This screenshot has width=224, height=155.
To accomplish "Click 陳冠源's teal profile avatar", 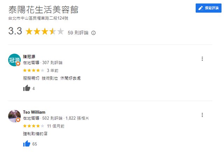I will tap(14, 60).
